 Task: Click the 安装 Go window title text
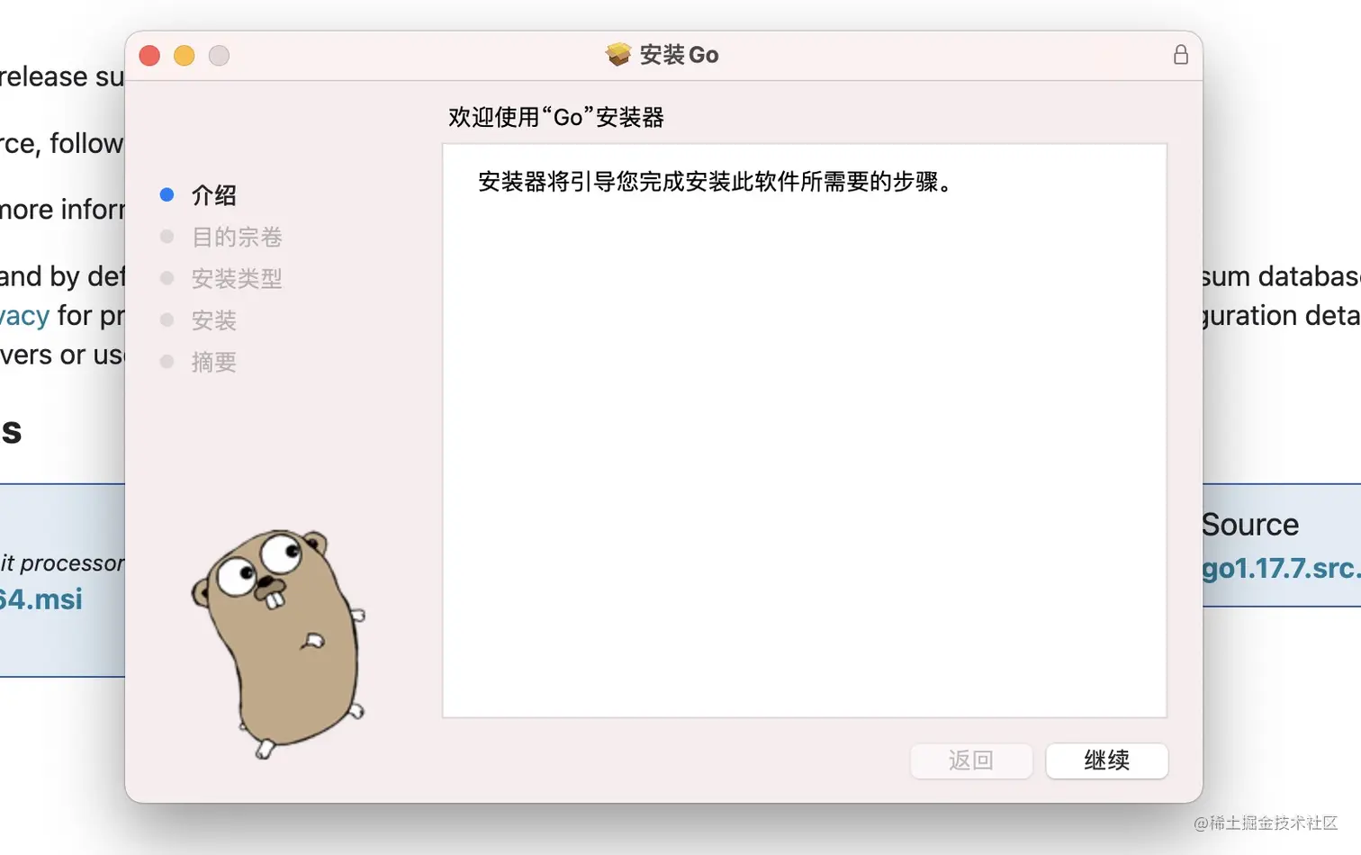tap(679, 55)
